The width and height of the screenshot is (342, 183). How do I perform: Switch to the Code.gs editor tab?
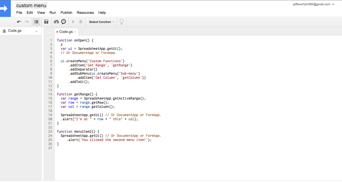[66, 32]
